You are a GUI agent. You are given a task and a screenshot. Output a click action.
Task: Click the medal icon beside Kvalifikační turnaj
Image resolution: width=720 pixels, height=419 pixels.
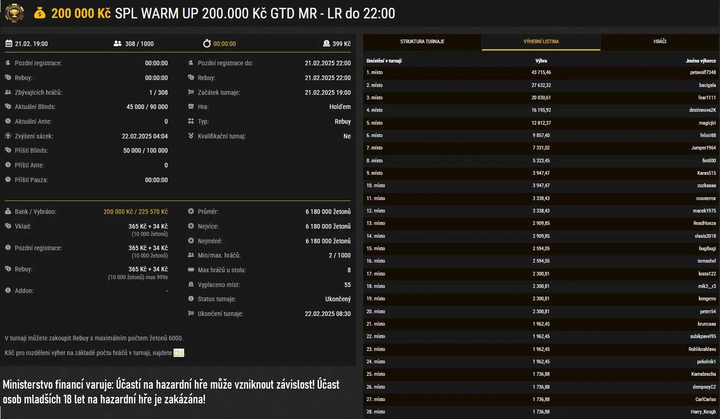pyautogui.click(x=191, y=136)
